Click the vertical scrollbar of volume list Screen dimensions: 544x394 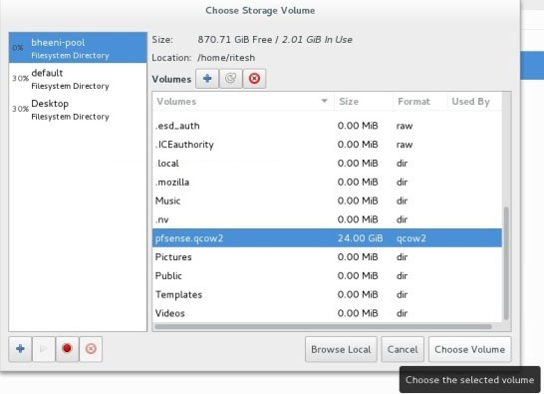[x=506, y=263]
